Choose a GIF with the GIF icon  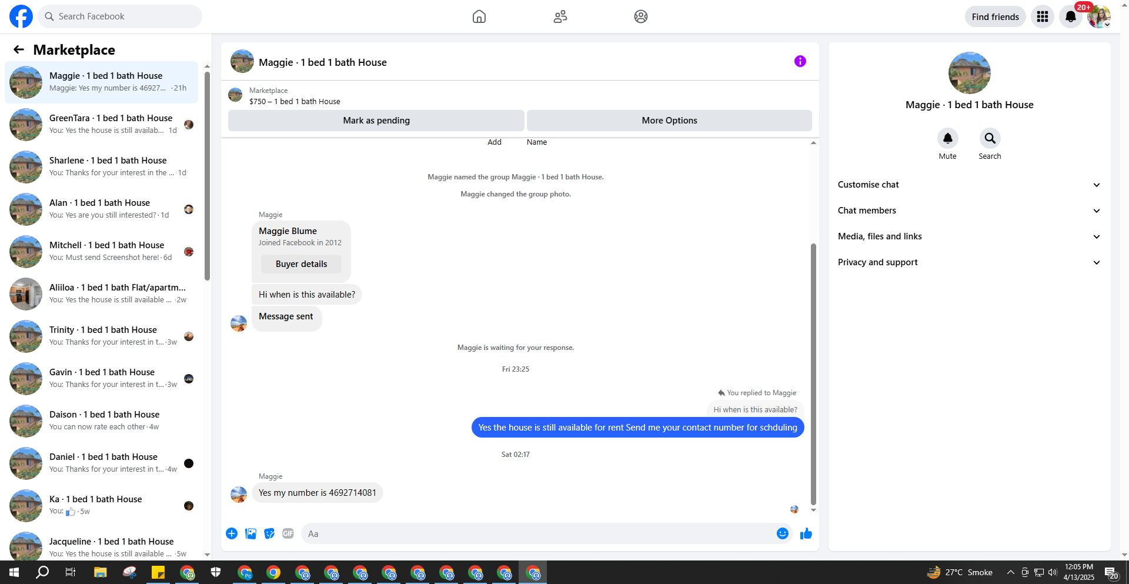[288, 533]
